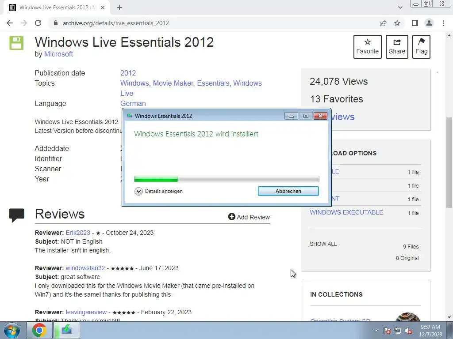The width and height of the screenshot is (453, 339).
Task: Click the 8 Original text
Action: point(407,258)
